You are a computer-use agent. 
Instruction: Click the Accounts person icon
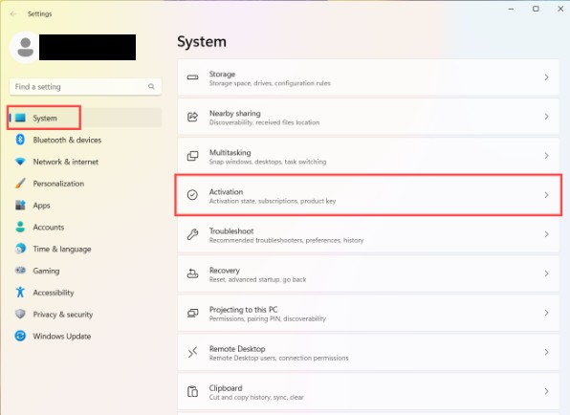point(20,227)
